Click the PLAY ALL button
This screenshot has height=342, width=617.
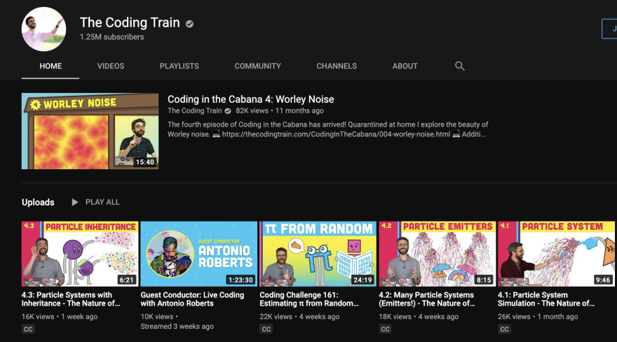pos(95,202)
